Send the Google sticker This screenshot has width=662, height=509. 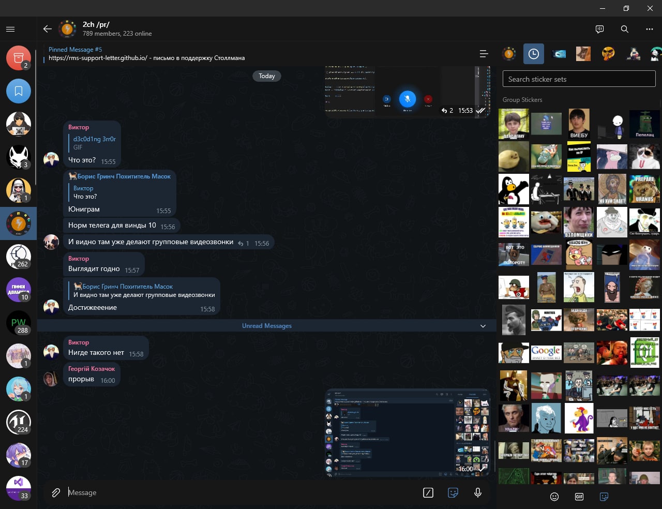click(546, 352)
